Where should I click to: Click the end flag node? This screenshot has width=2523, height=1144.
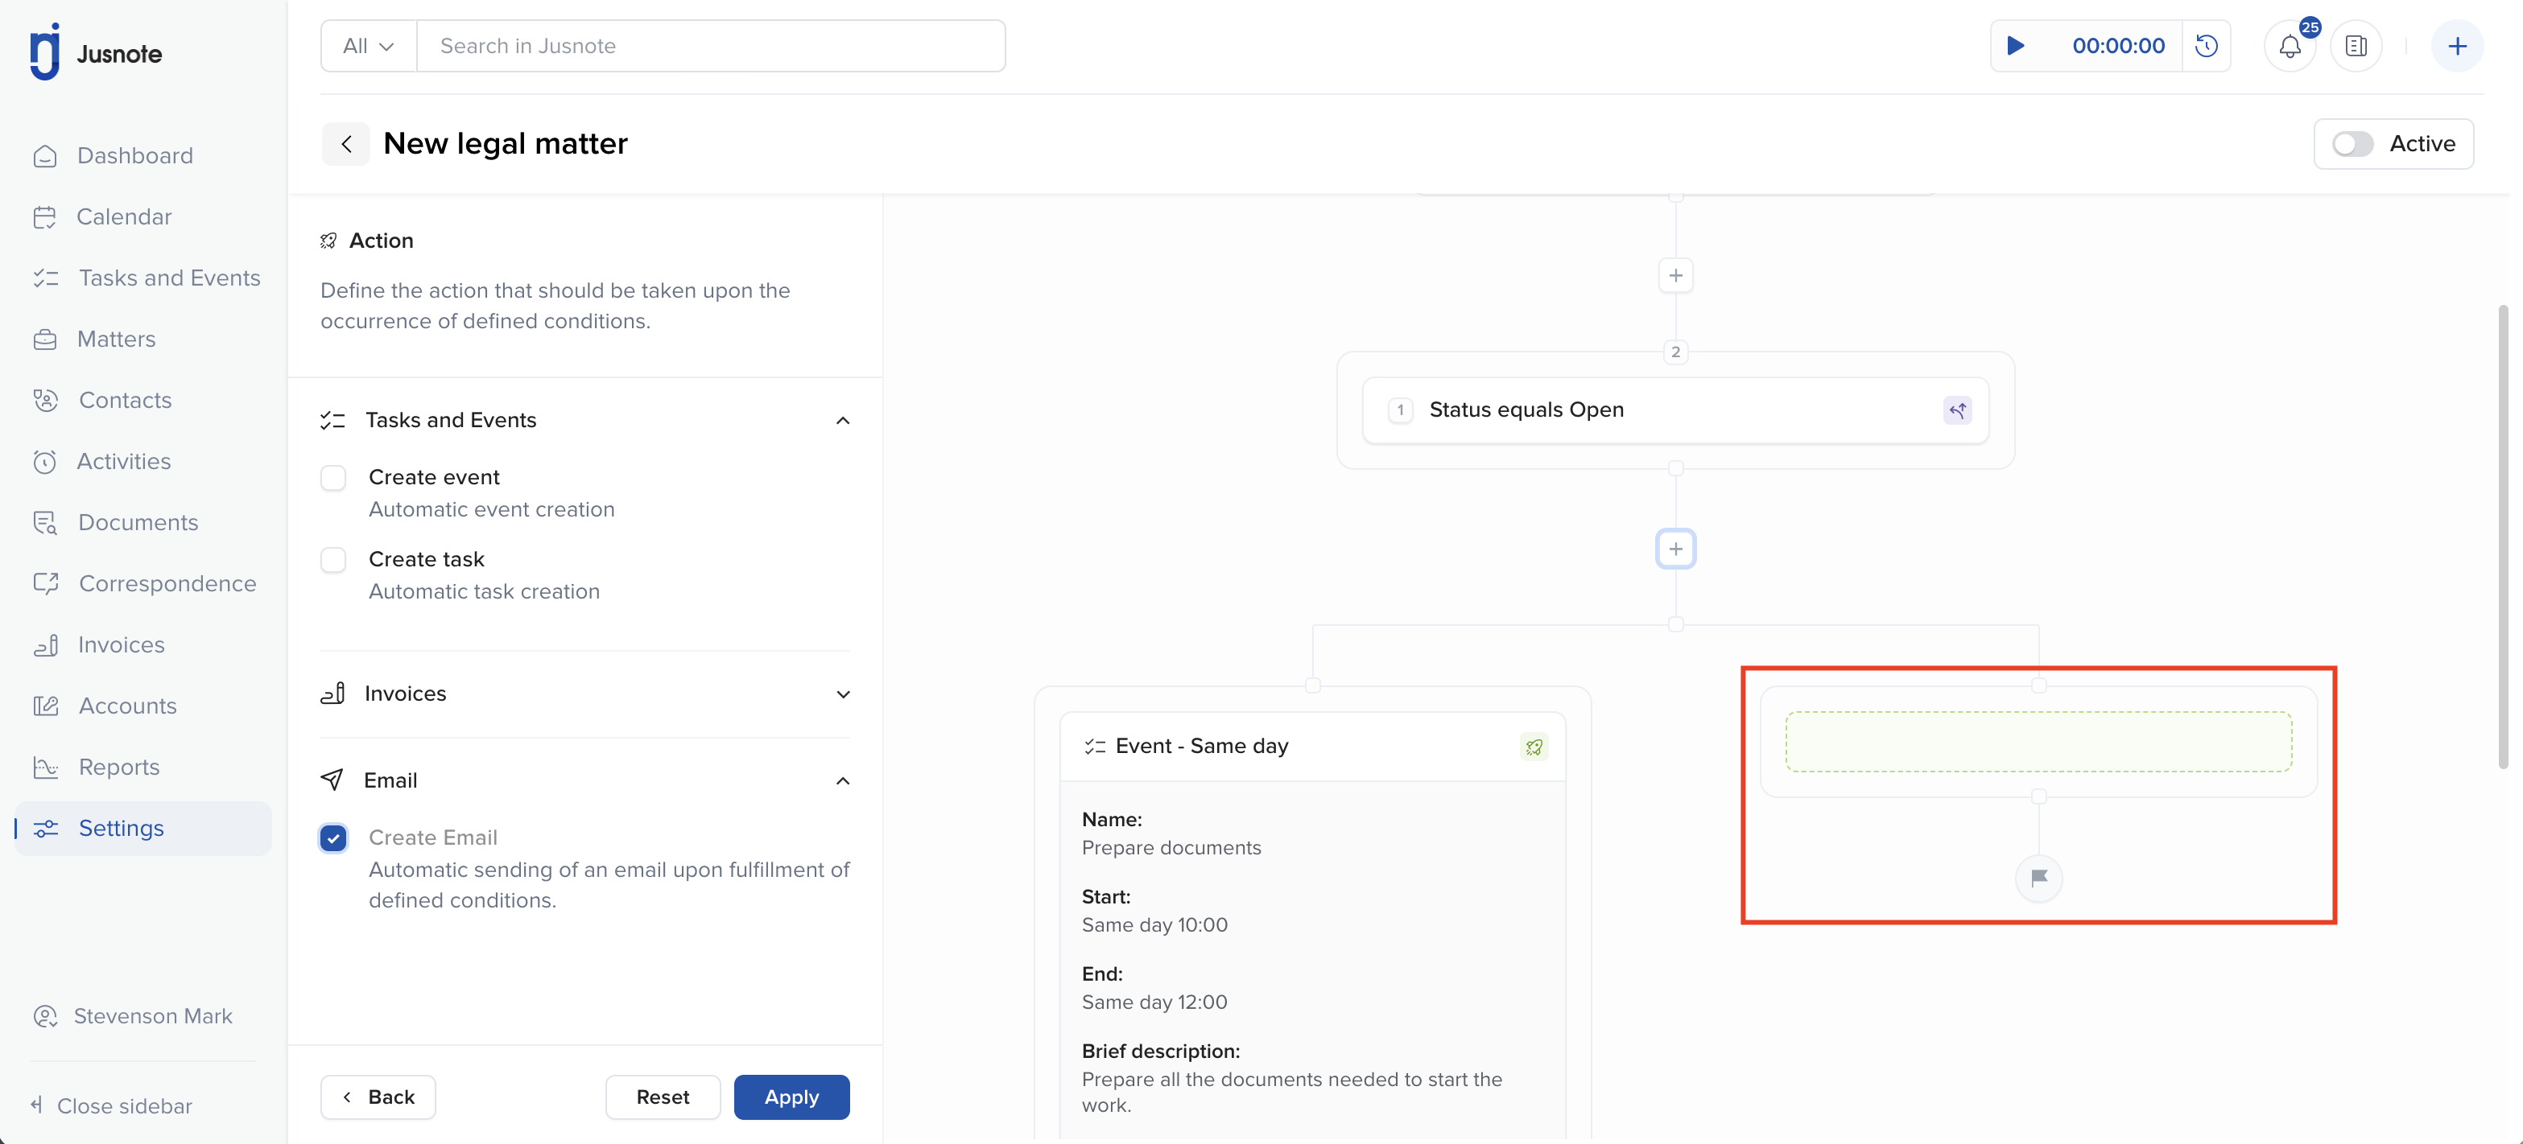pyautogui.click(x=2038, y=878)
